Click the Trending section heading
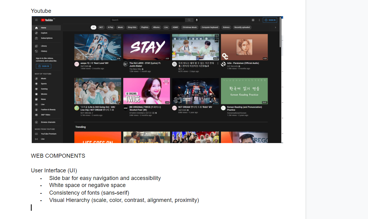The image size is (368, 219). [81, 127]
